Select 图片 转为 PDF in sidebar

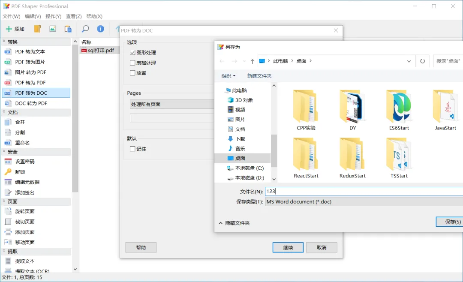[x=36, y=72]
